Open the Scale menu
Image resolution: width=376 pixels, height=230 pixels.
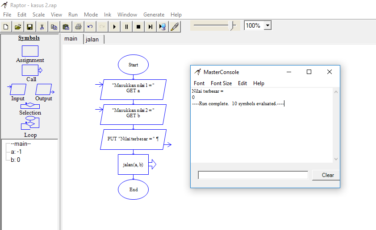pyautogui.click(x=38, y=15)
